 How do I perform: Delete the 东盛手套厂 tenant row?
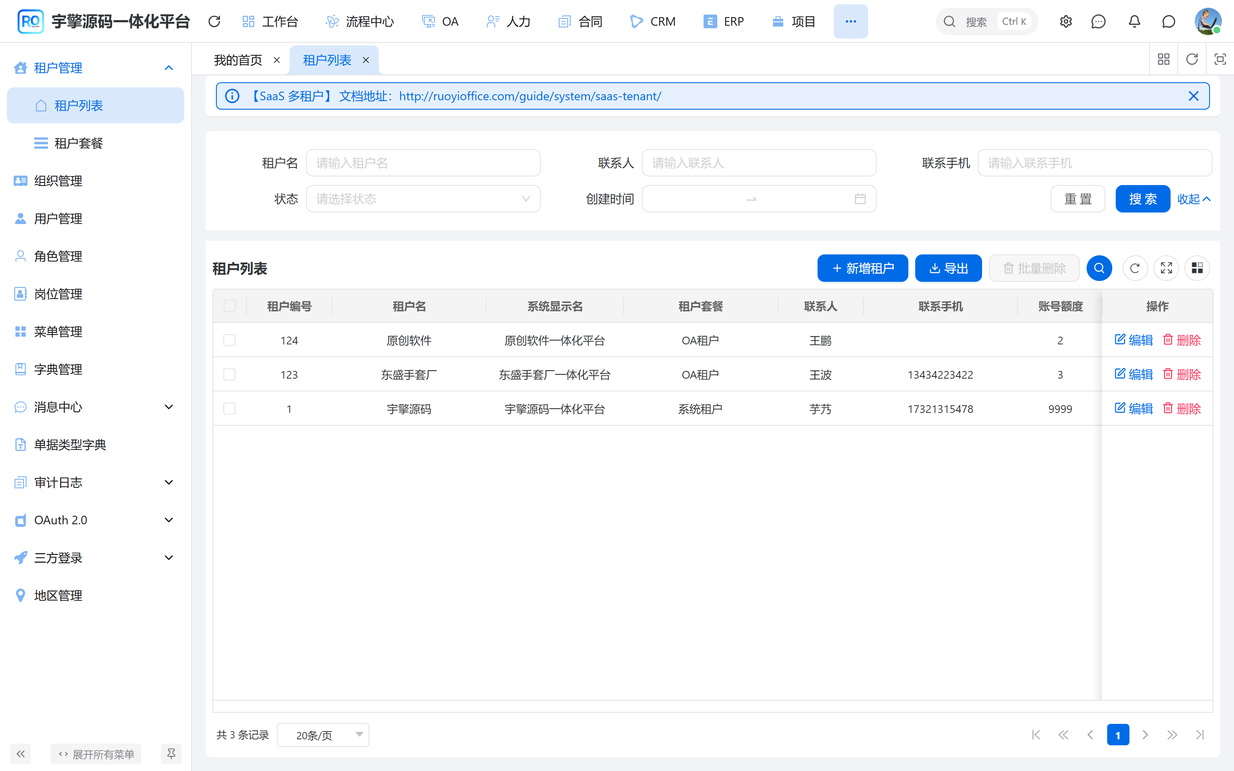tap(1181, 374)
